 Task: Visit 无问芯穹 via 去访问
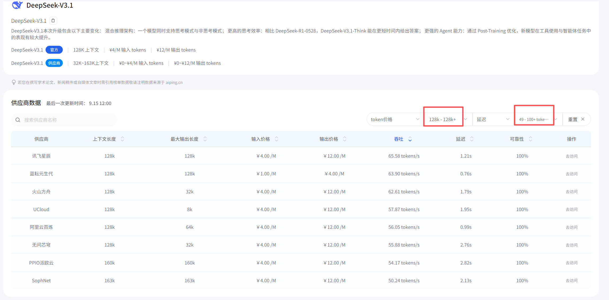point(571,245)
